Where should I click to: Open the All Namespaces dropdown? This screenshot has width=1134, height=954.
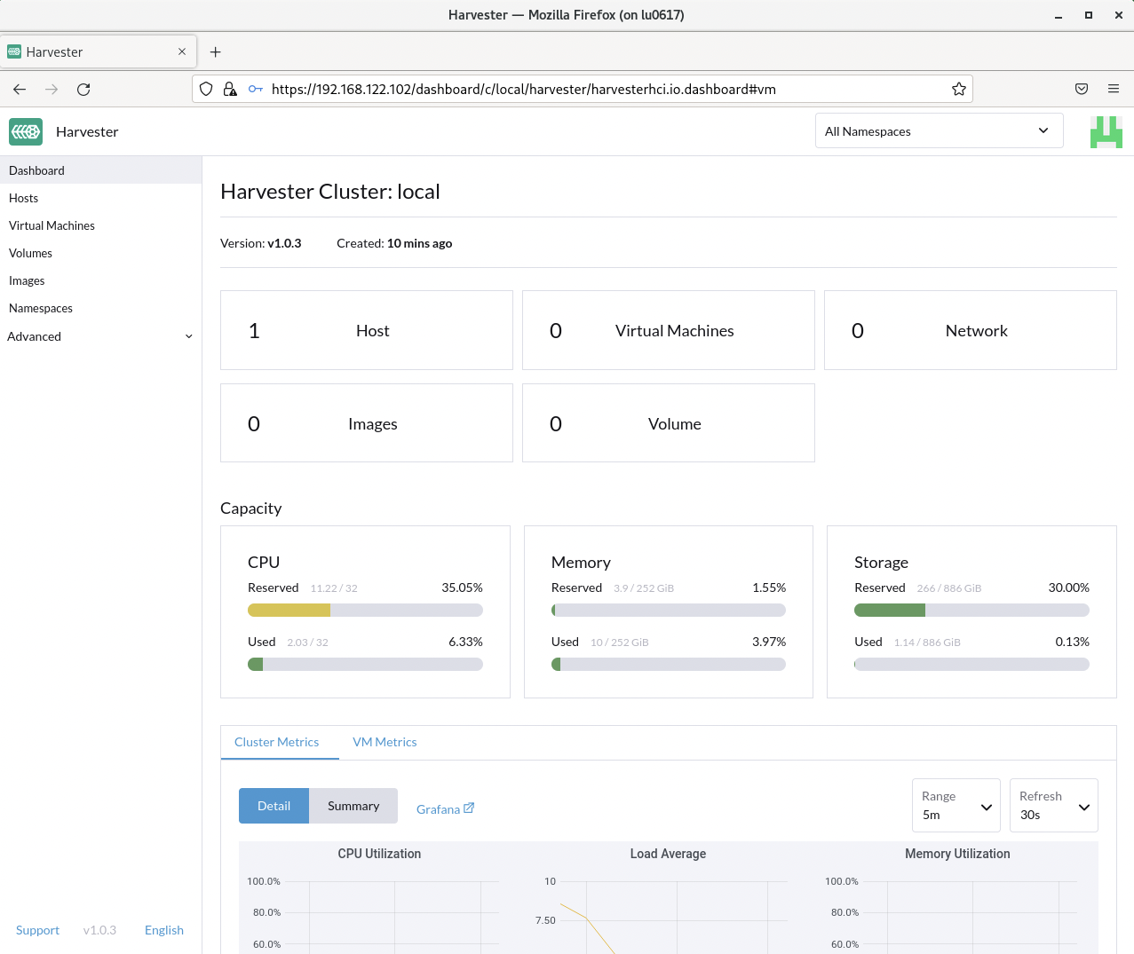pyautogui.click(x=940, y=130)
